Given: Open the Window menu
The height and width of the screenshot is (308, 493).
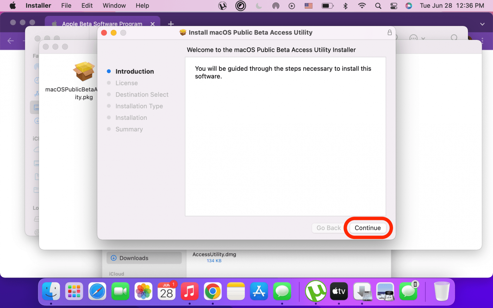Looking at the screenshot, I should (x=114, y=6).
